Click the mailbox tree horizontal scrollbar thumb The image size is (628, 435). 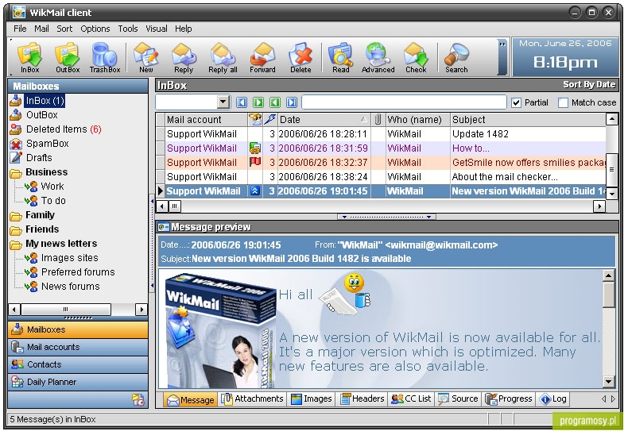pyautogui.click(x=66, y=309)
